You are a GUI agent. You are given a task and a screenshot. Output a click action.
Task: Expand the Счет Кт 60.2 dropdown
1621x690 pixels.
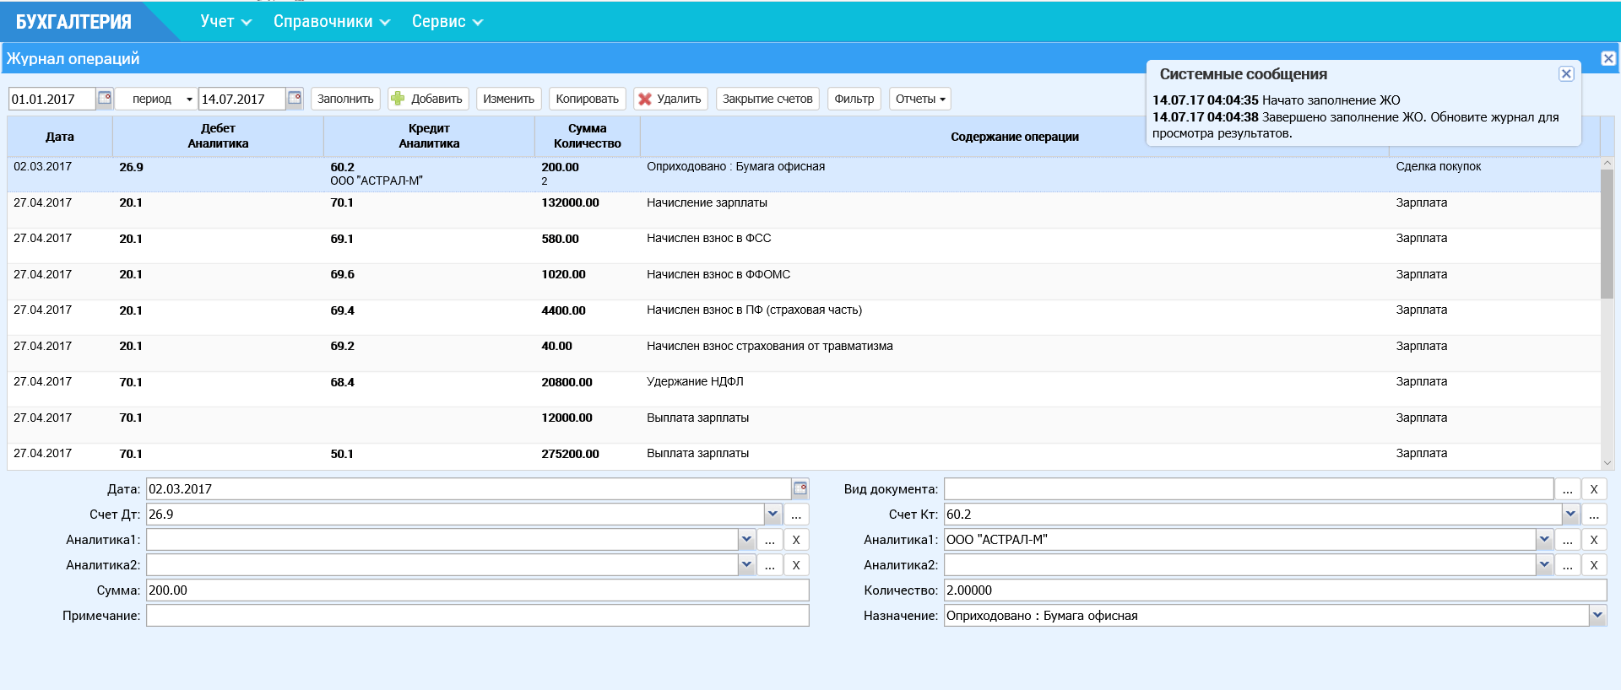[1569, 514]
